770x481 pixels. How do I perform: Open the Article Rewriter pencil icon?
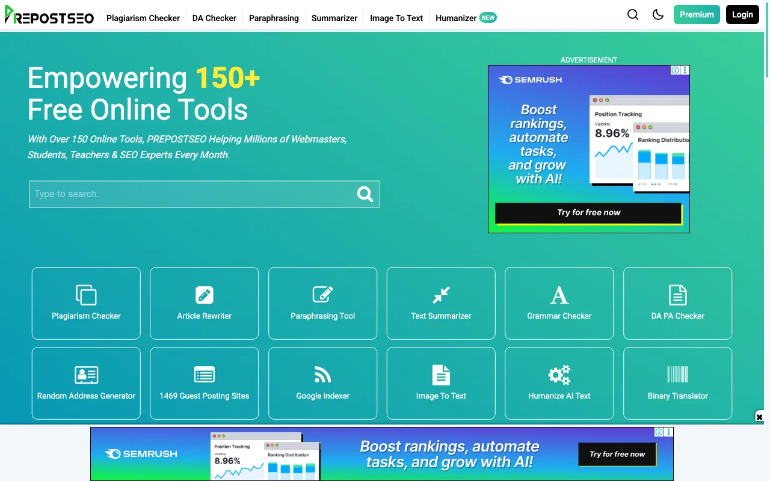205,295
